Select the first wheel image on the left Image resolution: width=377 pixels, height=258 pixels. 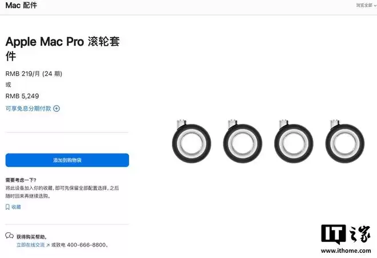pos(191,141)
